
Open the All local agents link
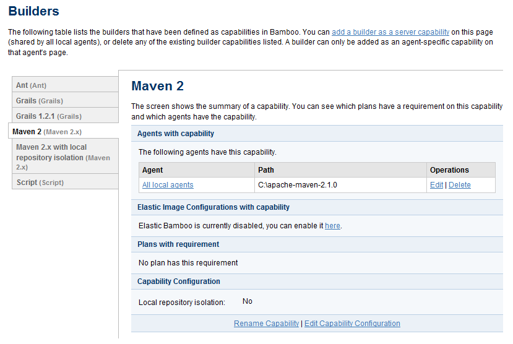coord(168,185)
